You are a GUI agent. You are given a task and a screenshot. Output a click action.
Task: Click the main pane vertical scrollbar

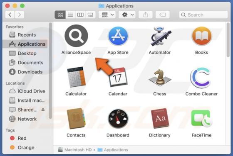click(228, 40)
